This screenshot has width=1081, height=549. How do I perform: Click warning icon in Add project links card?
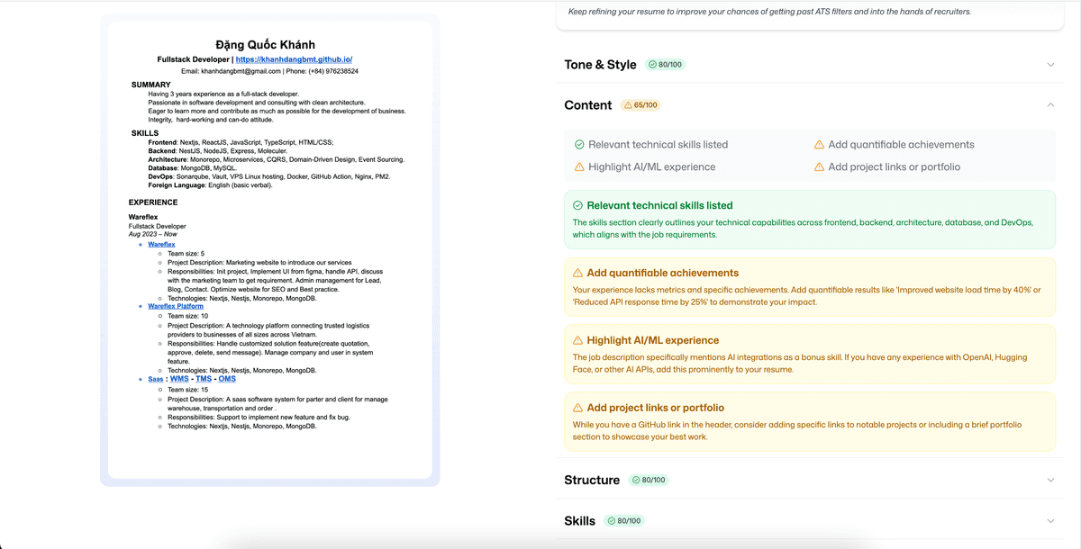point(578,409)
